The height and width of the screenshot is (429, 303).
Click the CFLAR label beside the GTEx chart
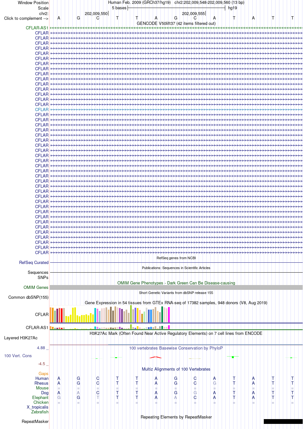pyautogui.click(x=42, y=314)
